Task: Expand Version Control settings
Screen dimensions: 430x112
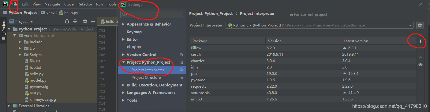Action: coord(123,55)
